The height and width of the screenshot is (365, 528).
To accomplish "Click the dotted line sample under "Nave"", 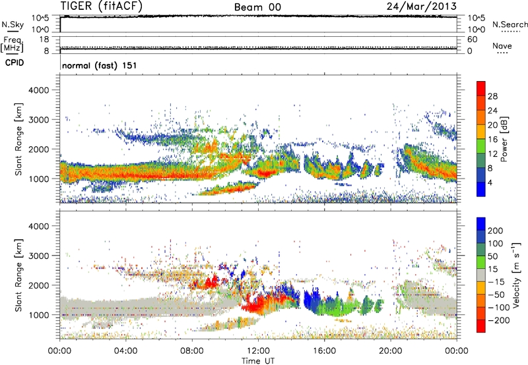I will pos(502,53).
